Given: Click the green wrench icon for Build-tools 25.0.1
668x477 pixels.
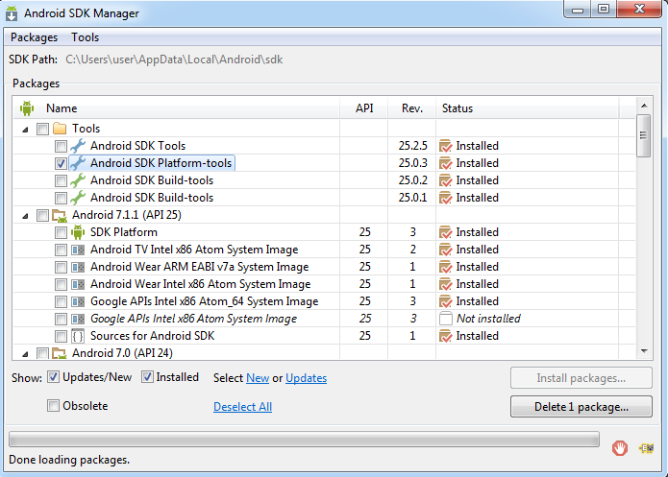Looking at the screenshot, I should click(78, 198).
